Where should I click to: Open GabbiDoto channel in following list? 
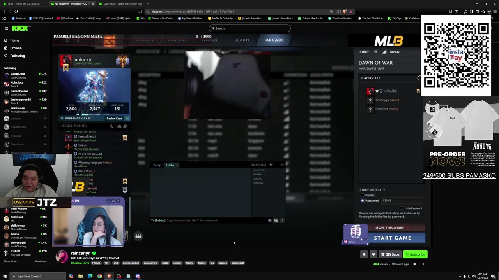[25, 75]
